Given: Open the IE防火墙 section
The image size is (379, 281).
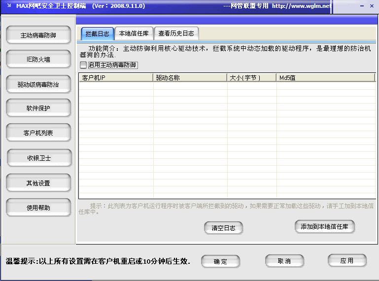Looking at the screenshot, I should pyautogui.click(x=38, y=59).
